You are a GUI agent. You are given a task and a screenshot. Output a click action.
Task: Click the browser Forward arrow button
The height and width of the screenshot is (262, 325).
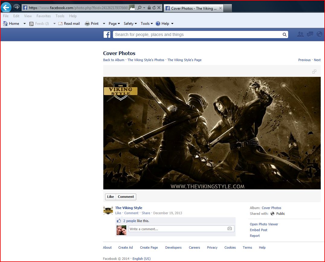[x=16, y=8]
